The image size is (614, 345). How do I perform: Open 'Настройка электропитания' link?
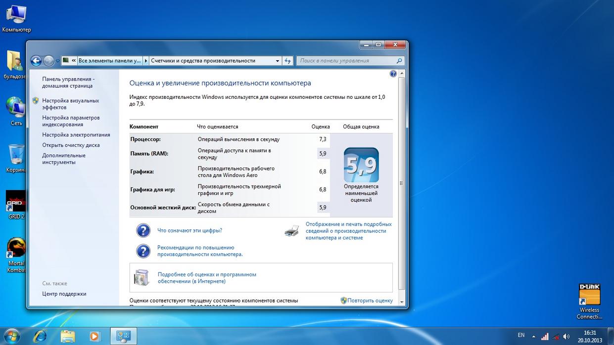[76, 135]
